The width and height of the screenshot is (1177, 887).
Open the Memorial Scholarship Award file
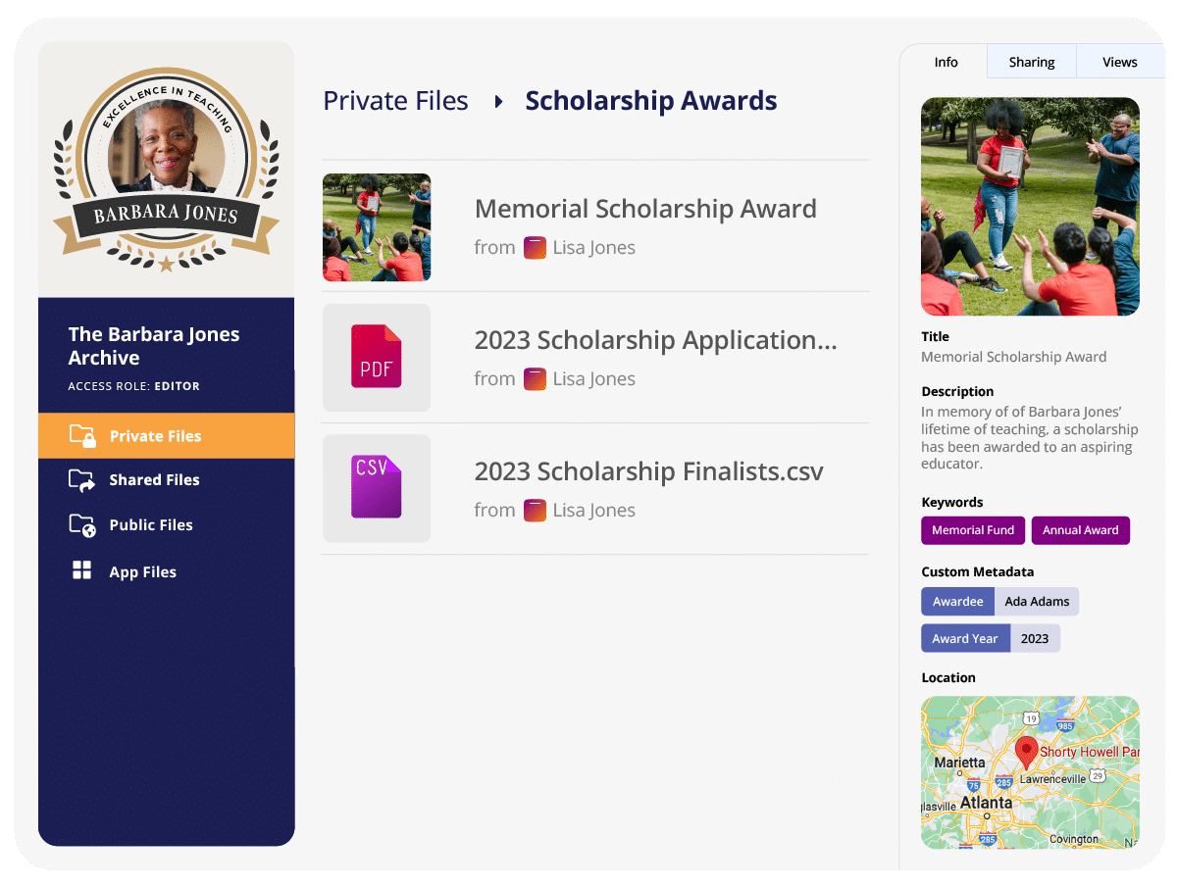pyautogui.click(x=645, y=209)
